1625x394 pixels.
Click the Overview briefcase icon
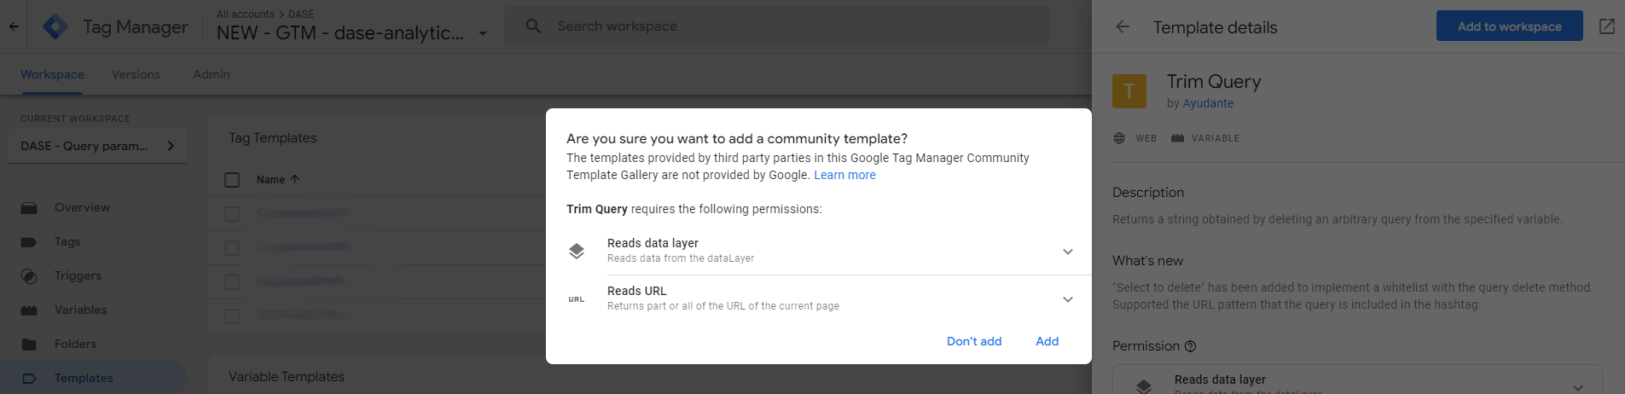click(x=29, y=207)
